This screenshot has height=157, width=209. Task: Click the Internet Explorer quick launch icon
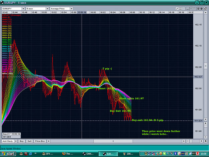(30, 154)
